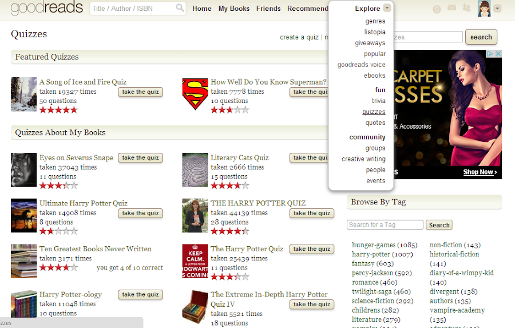This screenshot has height=328, width=515.
Task: Select quotes under fun
Action: point(375,122)
